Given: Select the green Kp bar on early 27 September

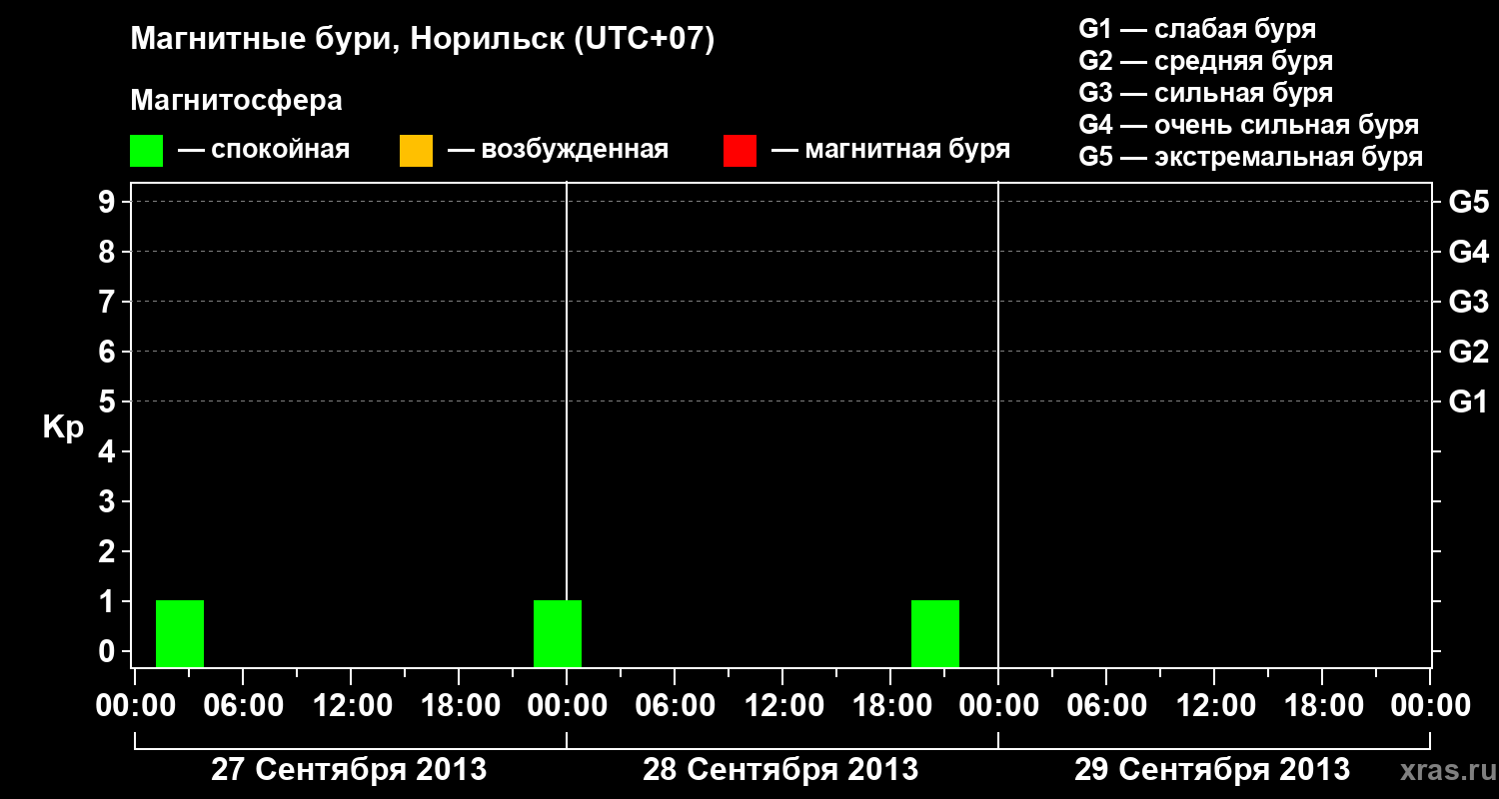Looking at the screenshot, I should [180, 633].
